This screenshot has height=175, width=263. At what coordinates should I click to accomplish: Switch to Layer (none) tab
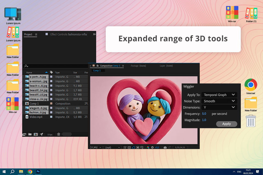click(166, 66)
